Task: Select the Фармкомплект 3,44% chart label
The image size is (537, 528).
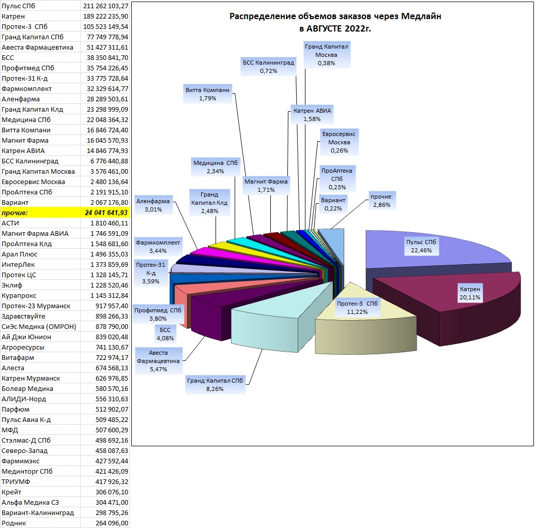Action: point(158,247)
